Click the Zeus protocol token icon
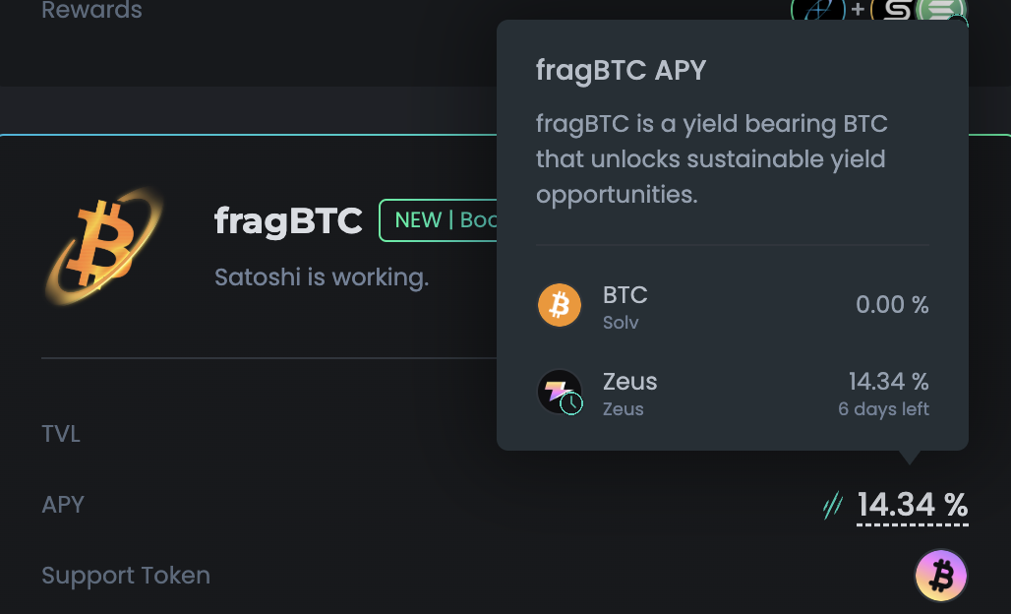 pos(557,390)
